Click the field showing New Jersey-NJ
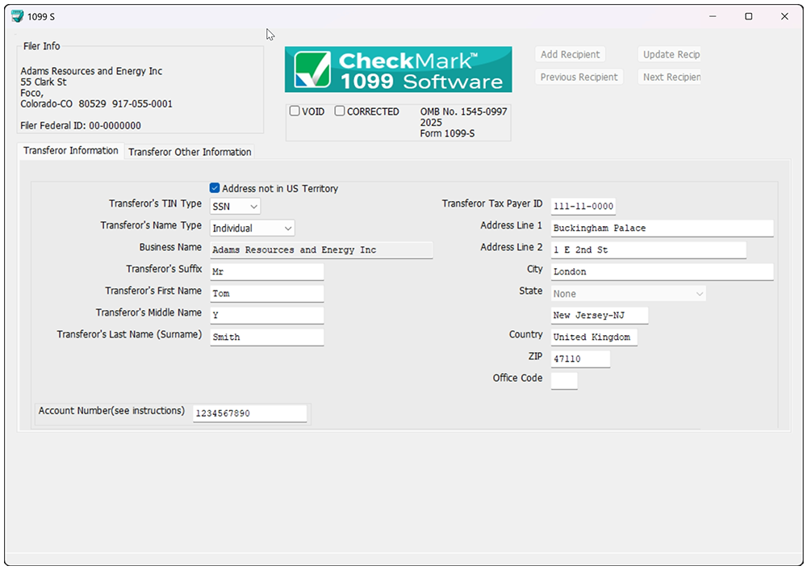This screenshot has width=807, height=570. (600, 316)
